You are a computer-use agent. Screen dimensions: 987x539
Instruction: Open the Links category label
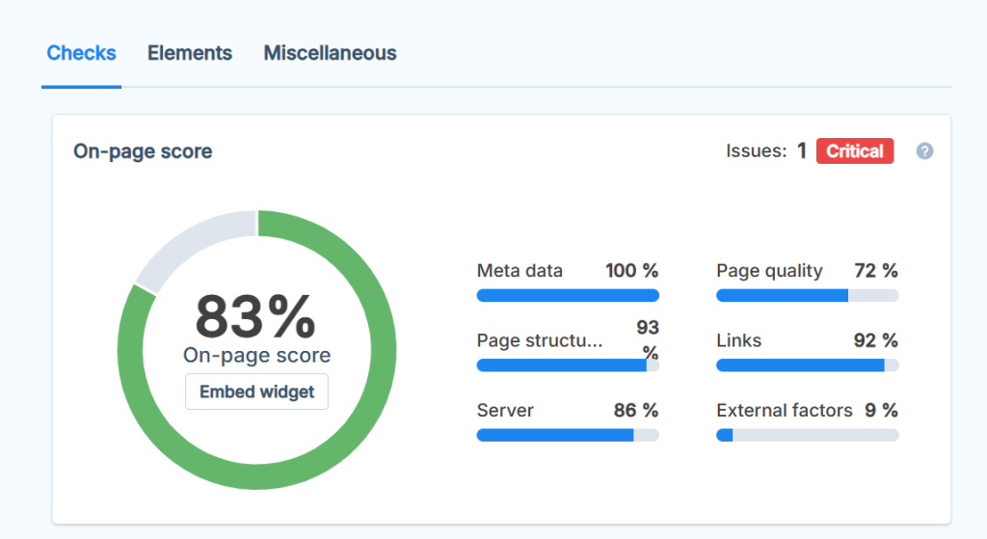pyautogui.click(x=738, y=340)
